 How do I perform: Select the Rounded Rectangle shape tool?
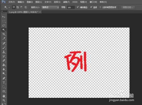4,91
